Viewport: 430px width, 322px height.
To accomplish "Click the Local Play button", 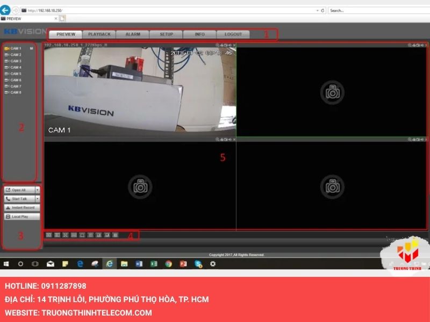I will [x=22, y=217].
